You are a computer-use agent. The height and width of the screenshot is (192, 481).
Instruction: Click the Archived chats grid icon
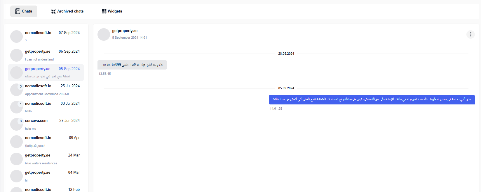(x=54, y=11)
